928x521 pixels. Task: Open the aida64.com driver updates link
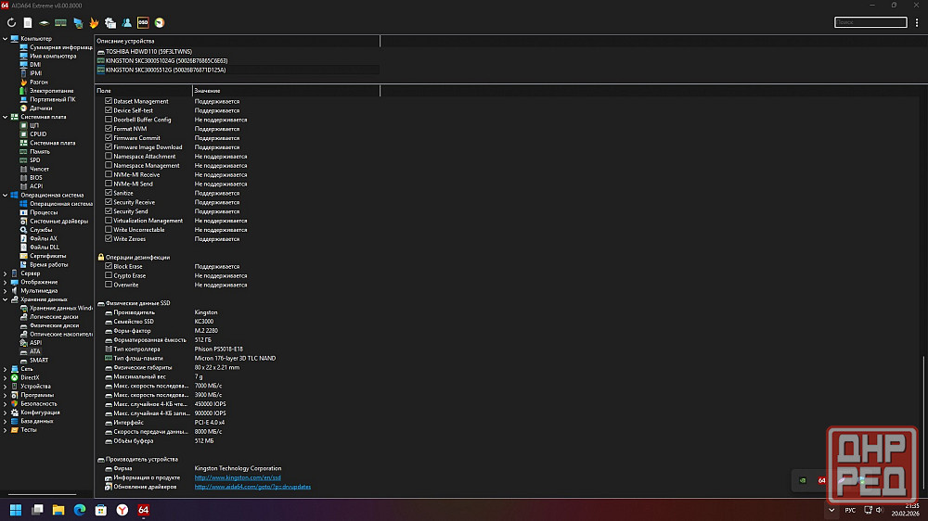[252, 487]
